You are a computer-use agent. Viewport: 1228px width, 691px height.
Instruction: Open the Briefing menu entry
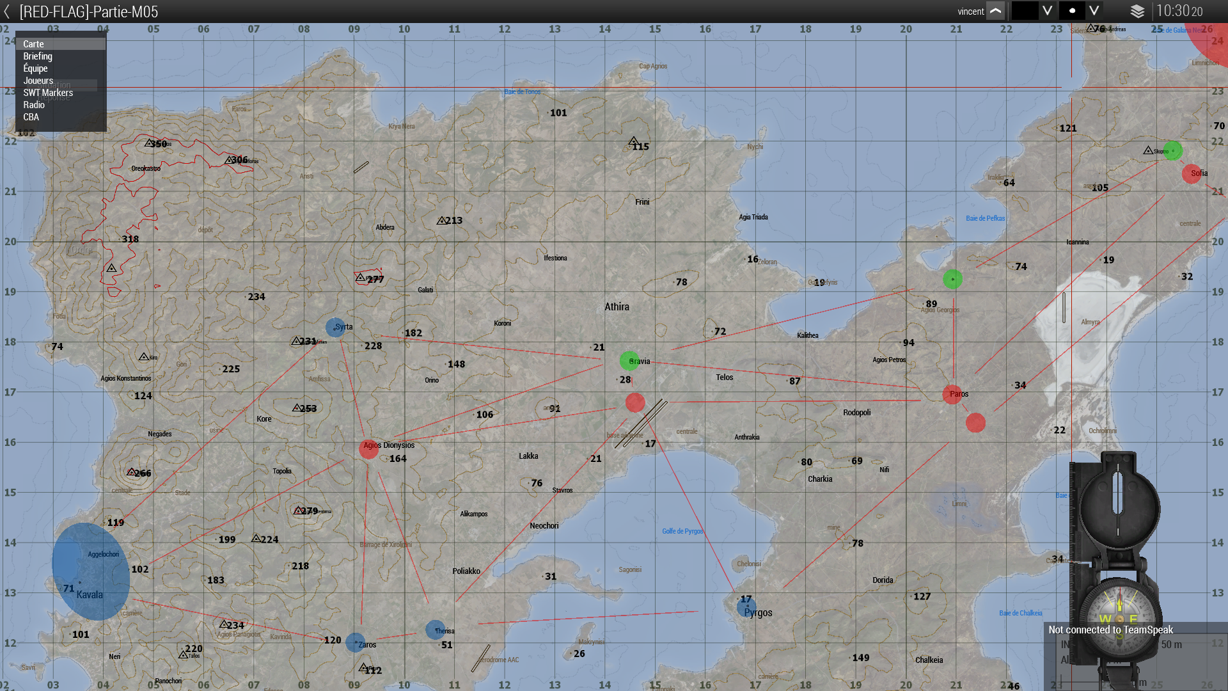point(38,56)
